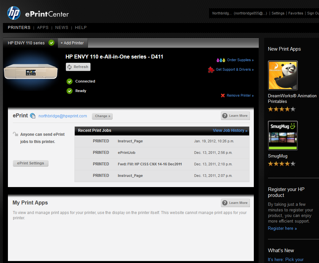Image resolution: width=319 pixels, height=263 pixels.
Task: Click the ink drops Order Supplies icon
Action: [221, 60]
